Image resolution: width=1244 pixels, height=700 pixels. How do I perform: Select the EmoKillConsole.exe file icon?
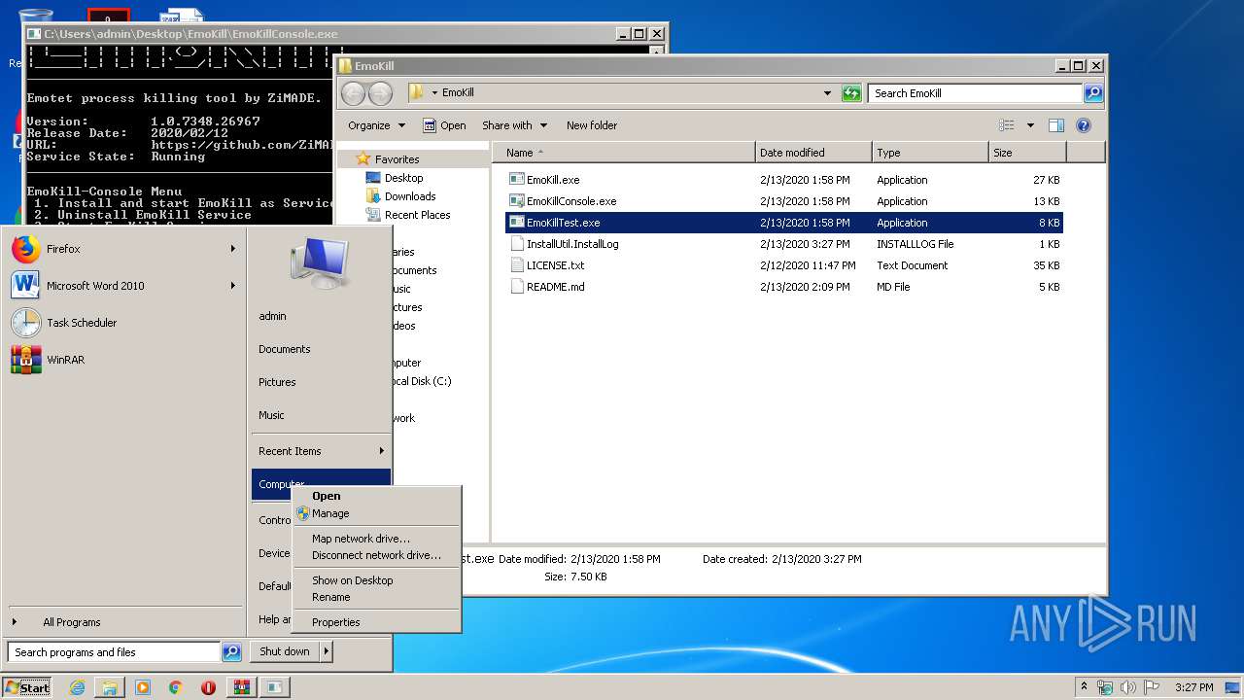coord(517,201)
